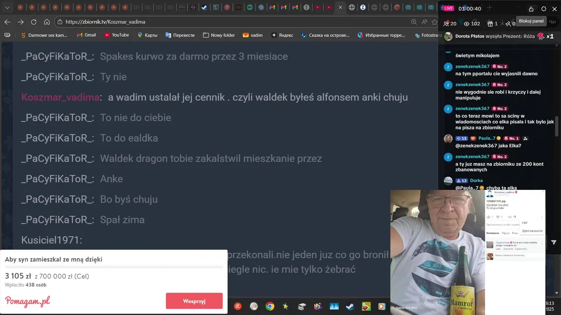Screen dimensions: 561x315
Task: Open the Перевести bookmark
Action: point(180,35)
